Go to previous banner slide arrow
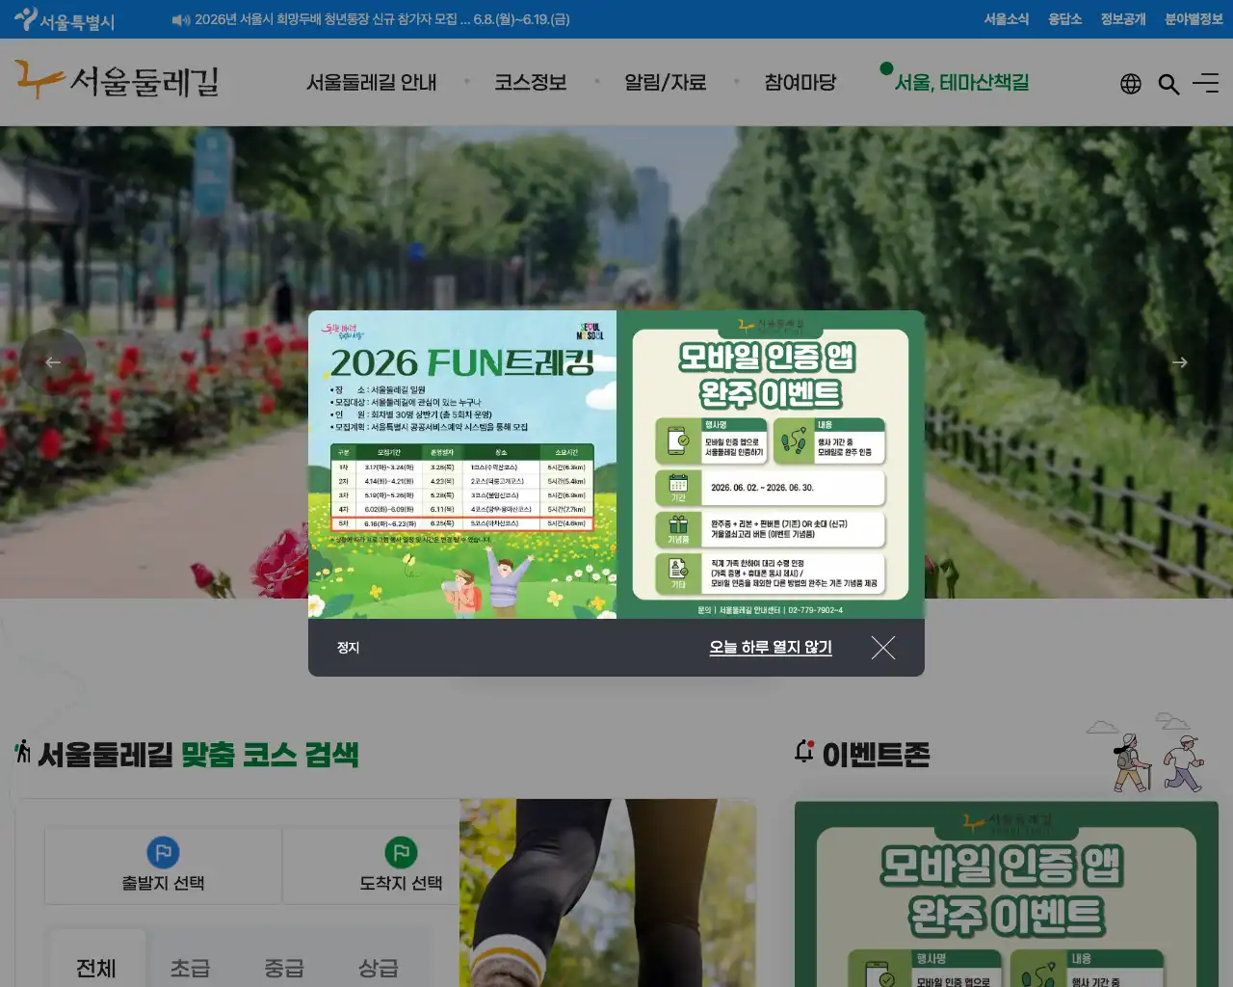The image size is (1233, 987). 53,361
